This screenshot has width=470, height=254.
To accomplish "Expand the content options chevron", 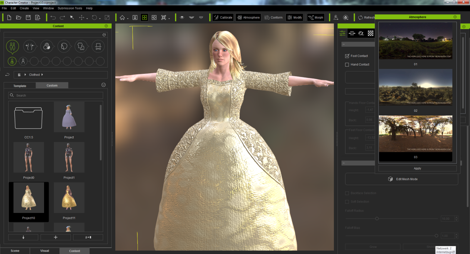I will click(103, 85).
